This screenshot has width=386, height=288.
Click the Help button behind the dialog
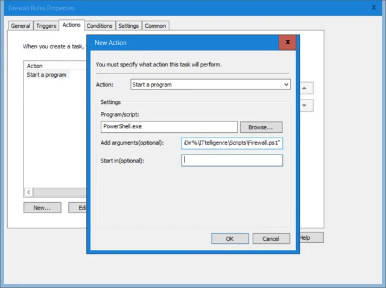(x=311, y=237)
